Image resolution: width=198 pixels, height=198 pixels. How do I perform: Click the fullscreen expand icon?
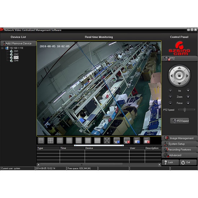[107, 140]
